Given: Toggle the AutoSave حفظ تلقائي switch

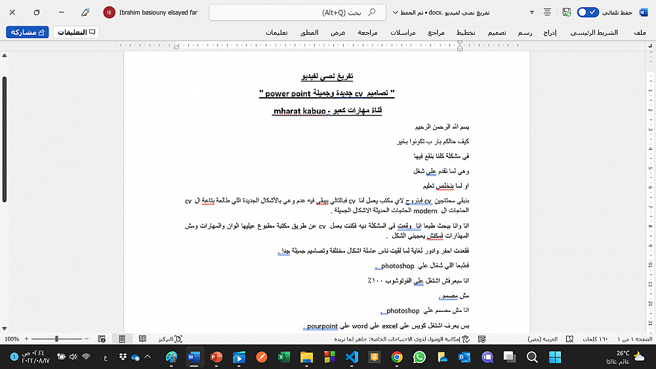Looking at the screenshot, I should tap(587, 12).
